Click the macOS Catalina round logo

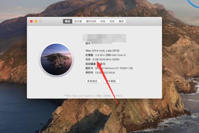coord(57,59)
